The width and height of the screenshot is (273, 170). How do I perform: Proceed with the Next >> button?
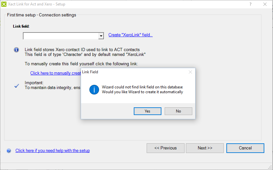coord(205,148)
